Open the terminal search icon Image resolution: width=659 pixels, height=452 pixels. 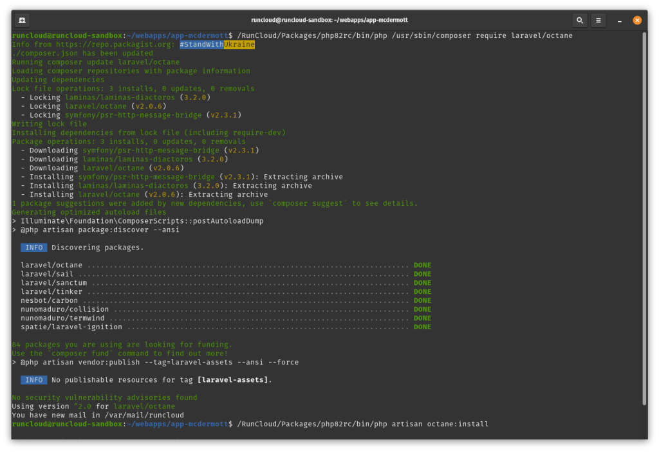point(580,20)
